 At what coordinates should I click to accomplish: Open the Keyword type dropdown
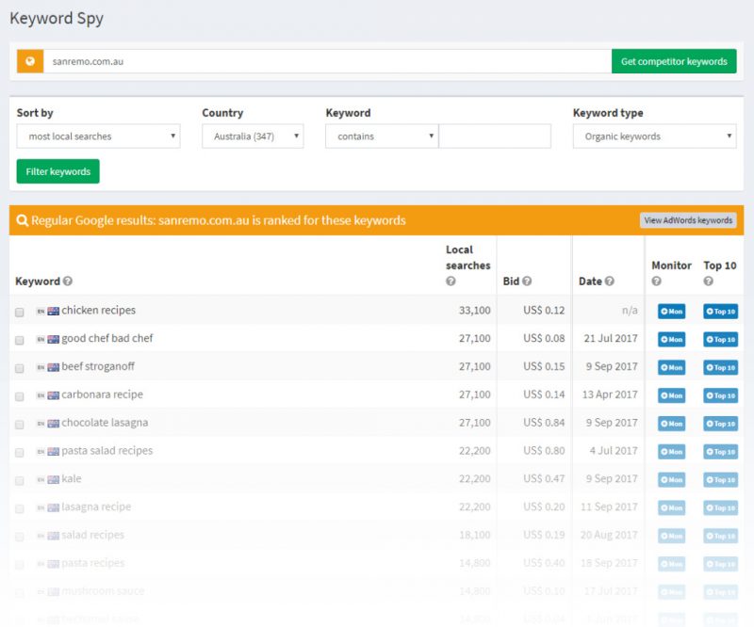click(654, 137)
